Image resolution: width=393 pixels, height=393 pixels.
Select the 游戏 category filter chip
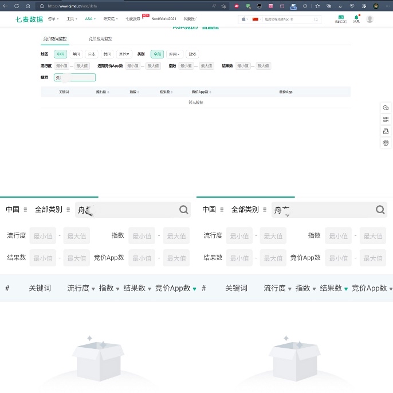pyautogui.click(x=192, y=54)
